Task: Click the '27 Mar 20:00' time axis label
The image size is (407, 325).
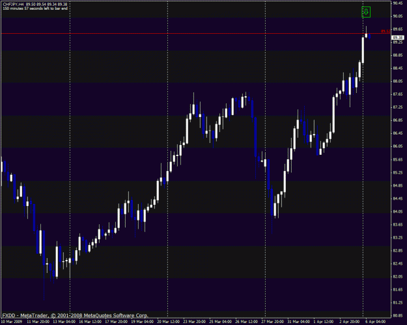Action: [x=273, y=322]
